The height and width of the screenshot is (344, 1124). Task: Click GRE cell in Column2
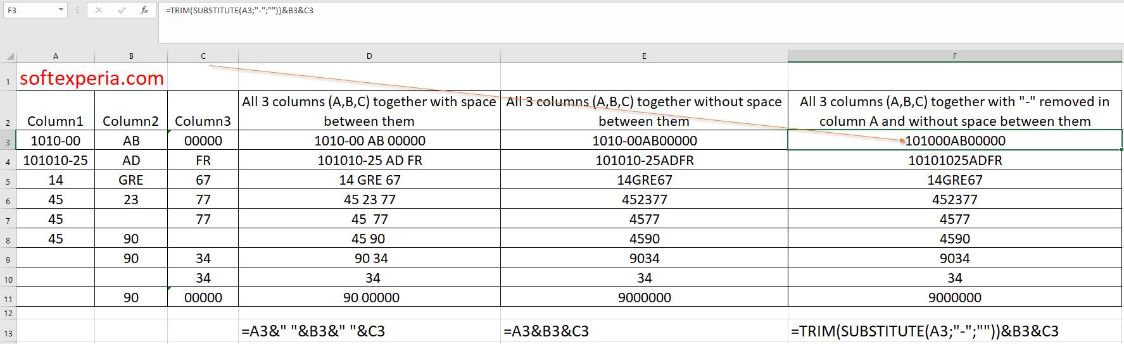pos(131,180)
